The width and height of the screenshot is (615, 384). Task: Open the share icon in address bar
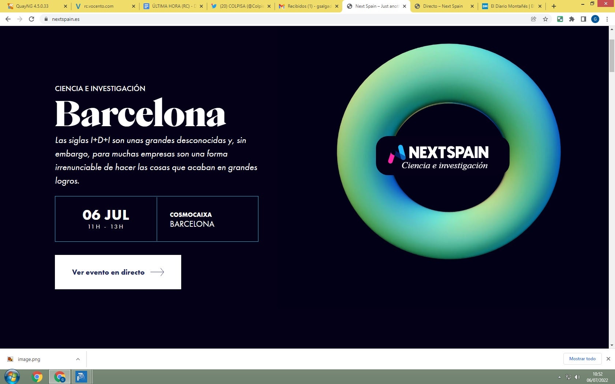[x=534, y=19]
